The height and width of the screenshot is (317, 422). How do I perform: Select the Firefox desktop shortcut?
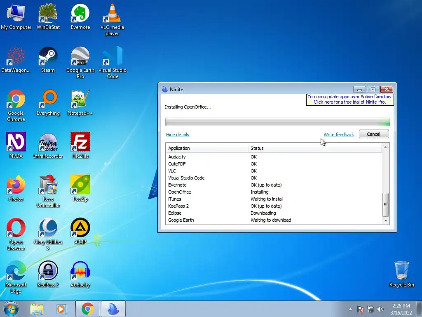(x=16, y=188)
